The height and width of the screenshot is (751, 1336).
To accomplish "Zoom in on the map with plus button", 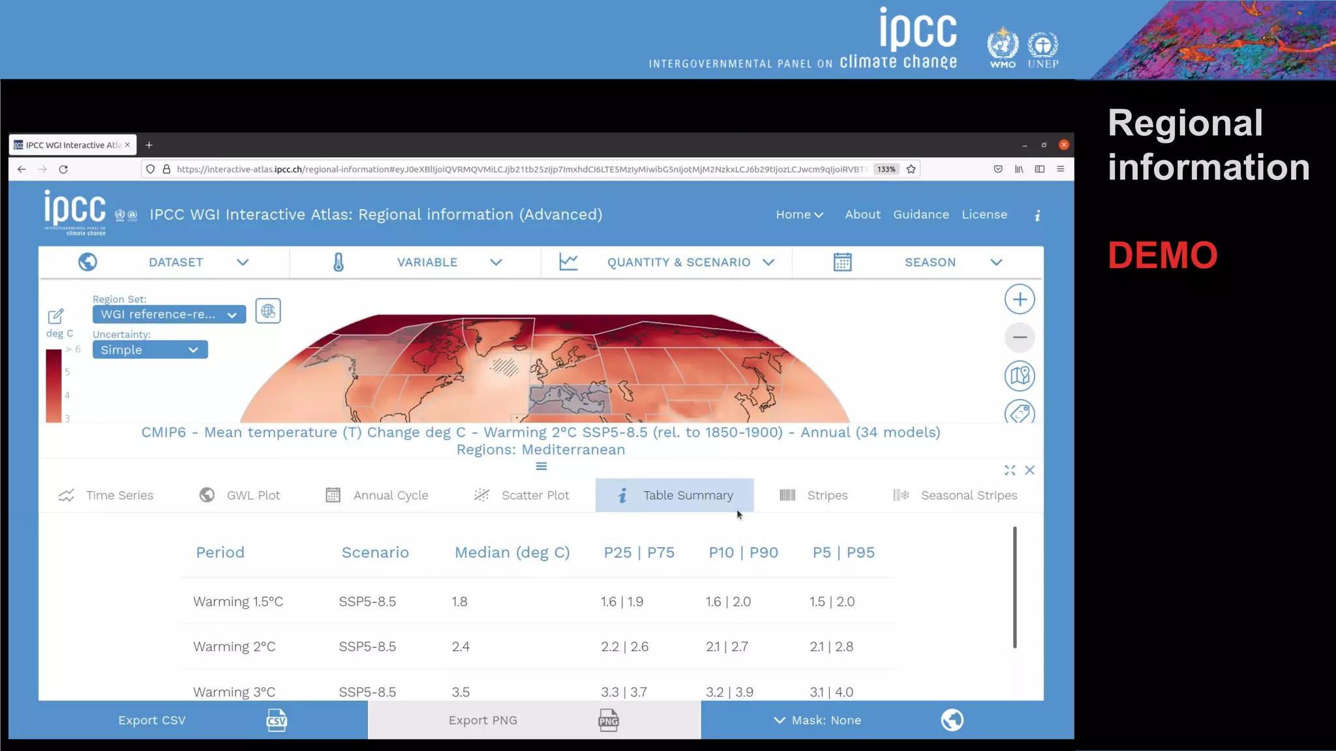I will pos(1020,300).
